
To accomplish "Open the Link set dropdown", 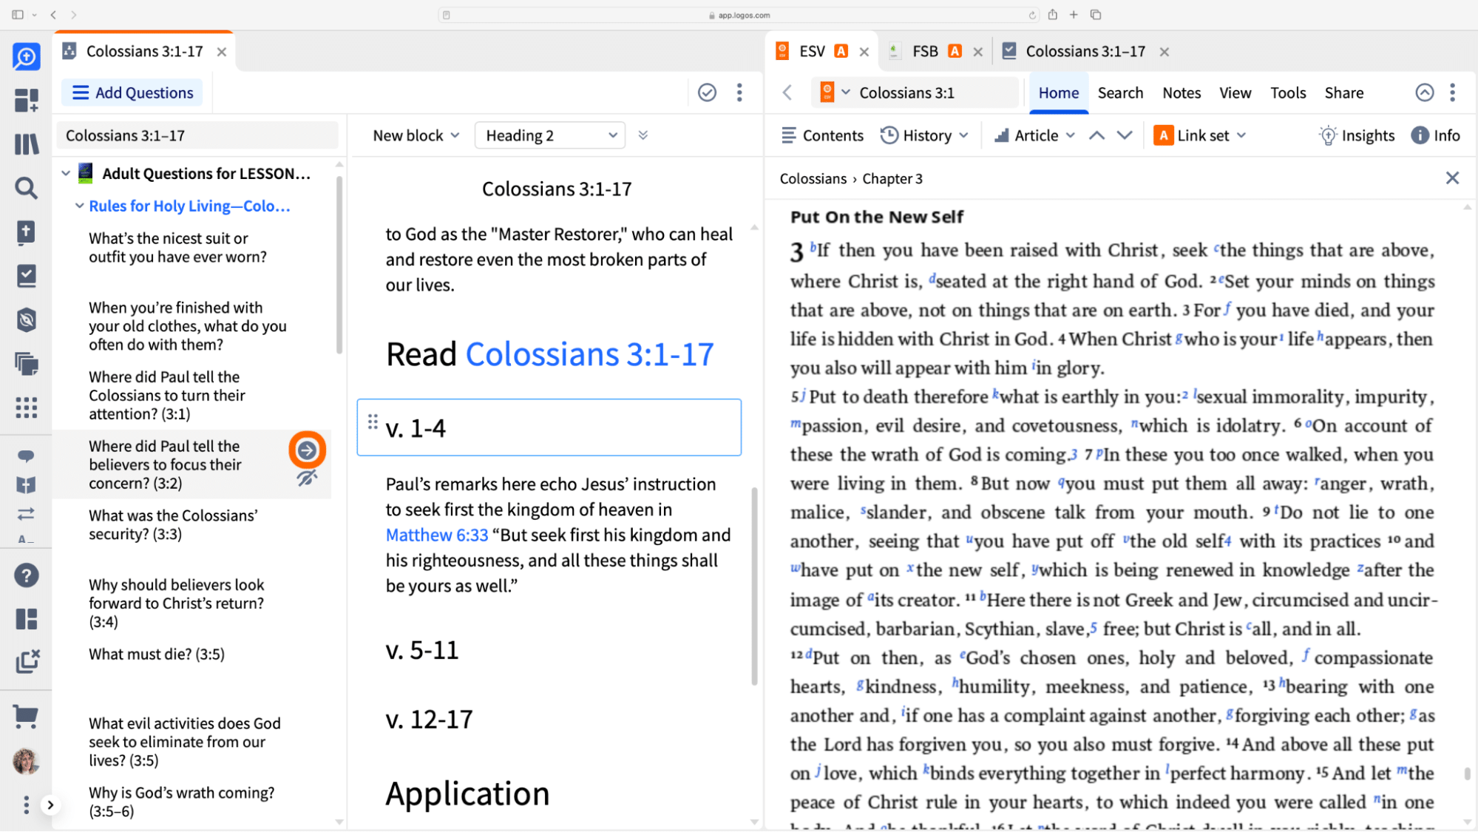I will (x=1200, y=135).
